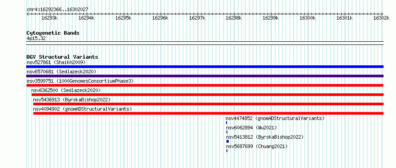
Task: Click the 16302k ruler tick label
Action: (381, 18)
